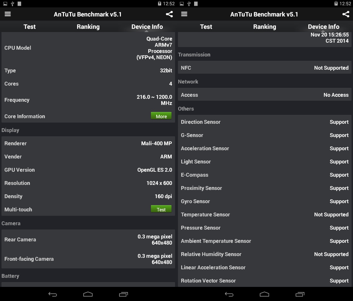Tap the Home navigation icon below the sensors list
Screen dimensions: 353x301
point(264,294)
